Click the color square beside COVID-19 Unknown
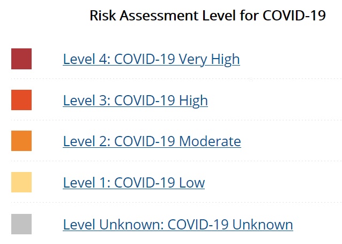Image resolution: width=342 pixels, height=244 pixels. click(21, 224)
